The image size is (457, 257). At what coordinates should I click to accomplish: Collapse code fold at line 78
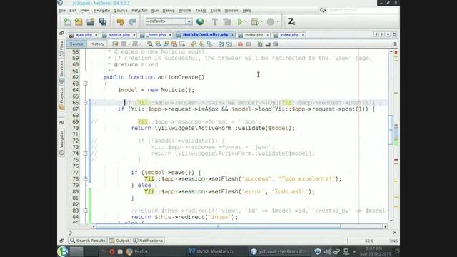(86, 179)
